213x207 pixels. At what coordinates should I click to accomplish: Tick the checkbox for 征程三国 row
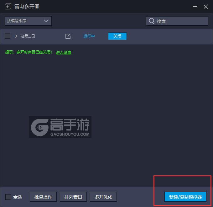tap(8, 36)
